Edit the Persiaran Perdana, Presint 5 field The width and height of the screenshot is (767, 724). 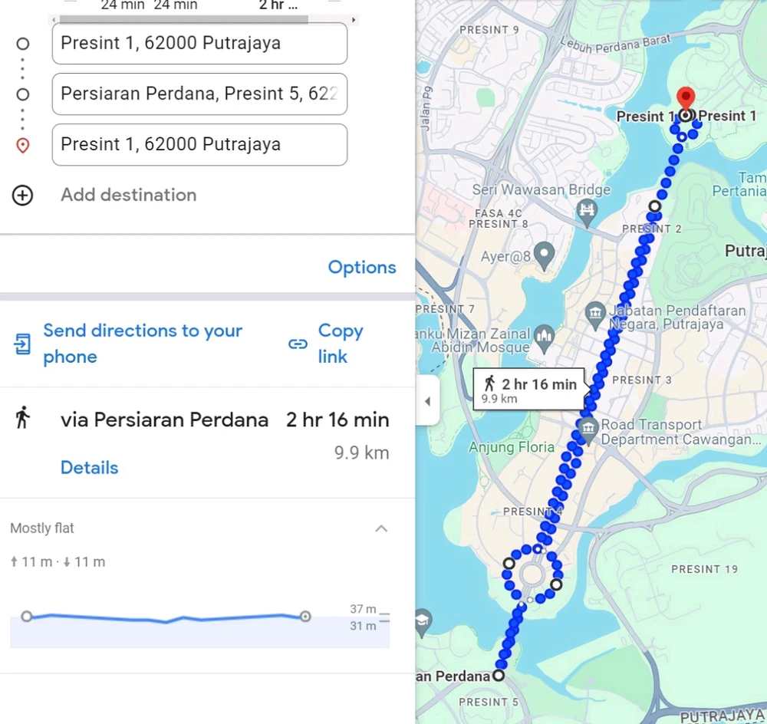pos(199,94)
